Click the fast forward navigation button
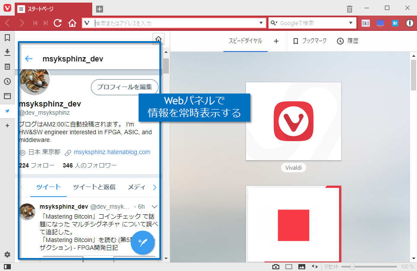 pyautogui.click(x=46, y=23)
